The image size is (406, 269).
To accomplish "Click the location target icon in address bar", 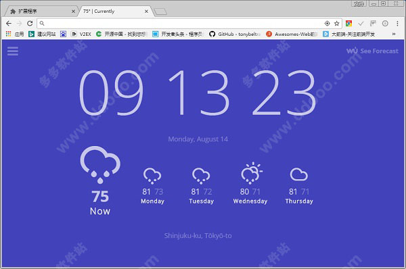I will (x=328, y=24).
